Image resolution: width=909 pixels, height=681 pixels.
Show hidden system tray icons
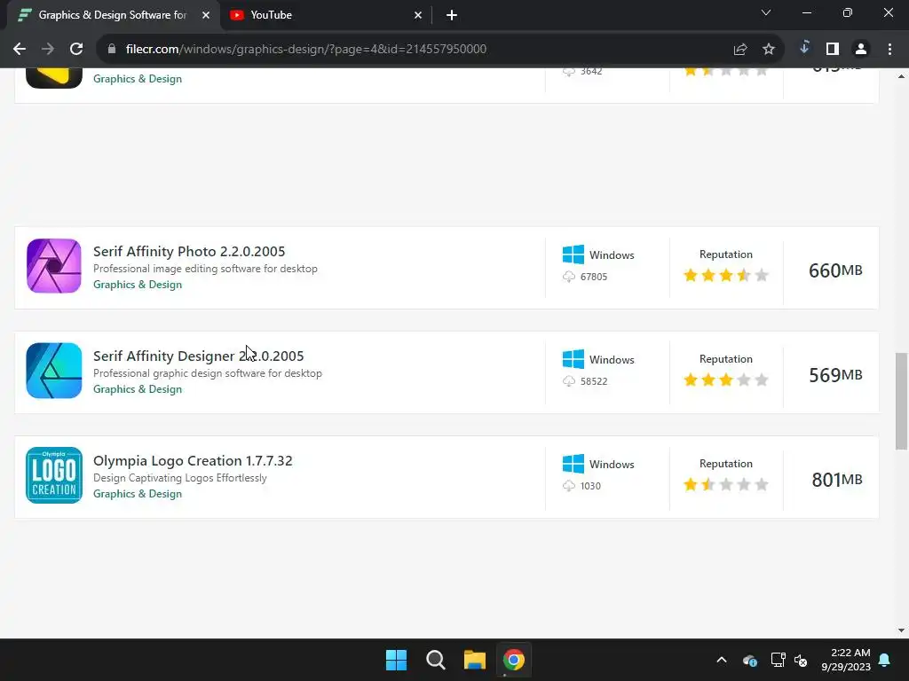pos(721,660)
